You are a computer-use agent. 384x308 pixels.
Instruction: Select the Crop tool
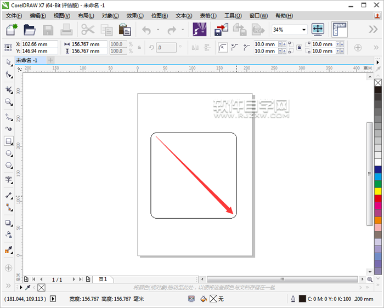(x=8, y=89)
